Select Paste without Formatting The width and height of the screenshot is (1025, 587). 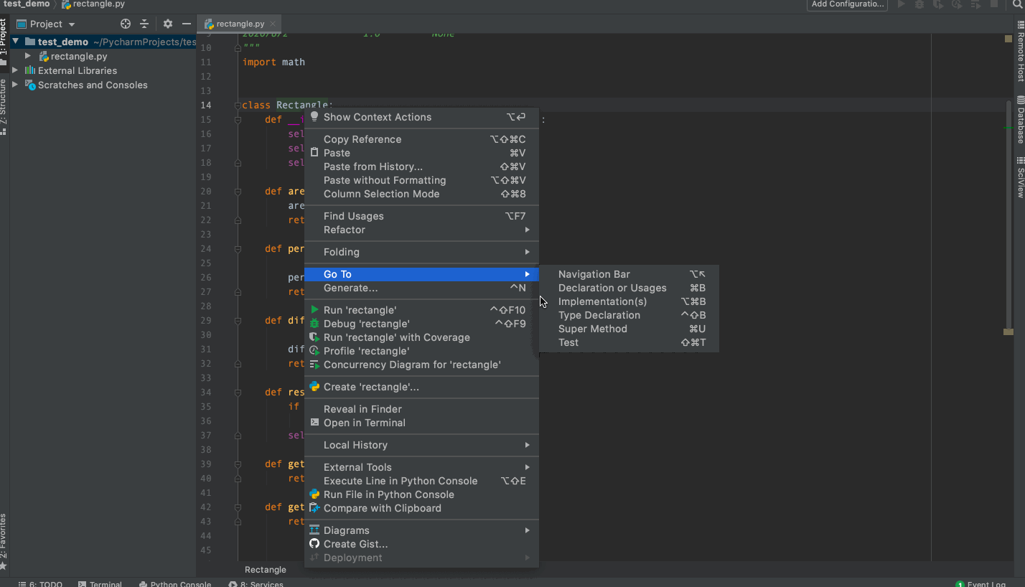pos(421,180)
